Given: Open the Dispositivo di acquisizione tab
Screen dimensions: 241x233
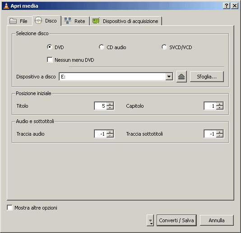Looking at the screenshot, I should tap(126, 21).
